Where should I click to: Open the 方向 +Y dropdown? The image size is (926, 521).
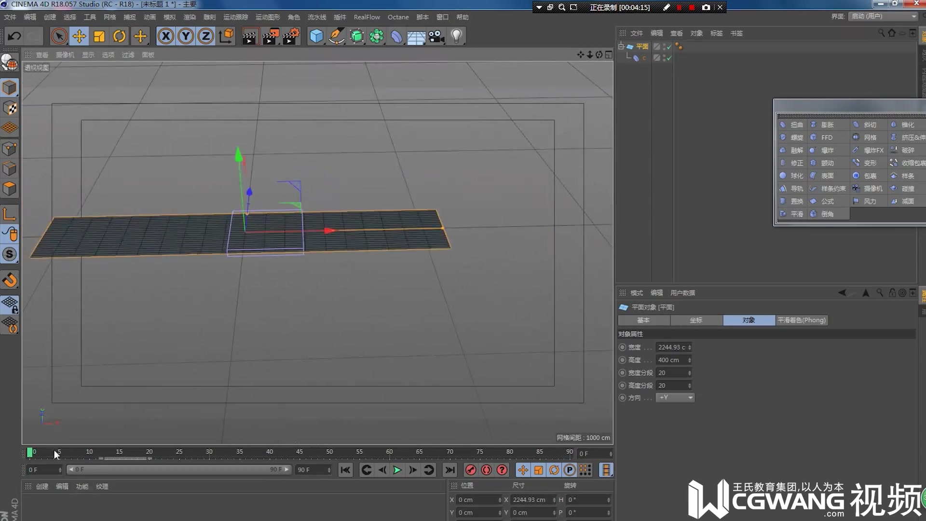(x=675, y=398)
